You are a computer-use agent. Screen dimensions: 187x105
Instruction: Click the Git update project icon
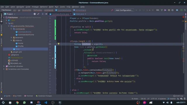[162, 10]
